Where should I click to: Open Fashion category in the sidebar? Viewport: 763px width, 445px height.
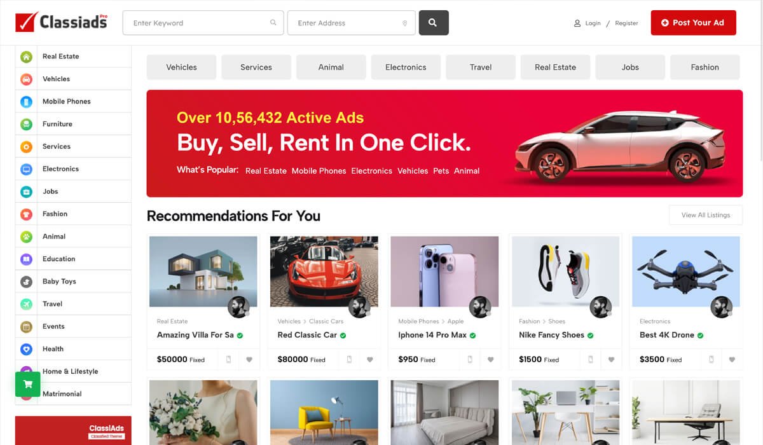click(55, 214)
